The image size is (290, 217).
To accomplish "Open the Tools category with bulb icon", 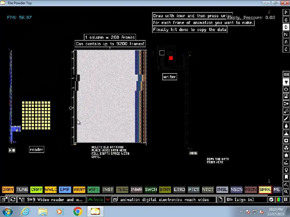I will [x=286, y=170].
